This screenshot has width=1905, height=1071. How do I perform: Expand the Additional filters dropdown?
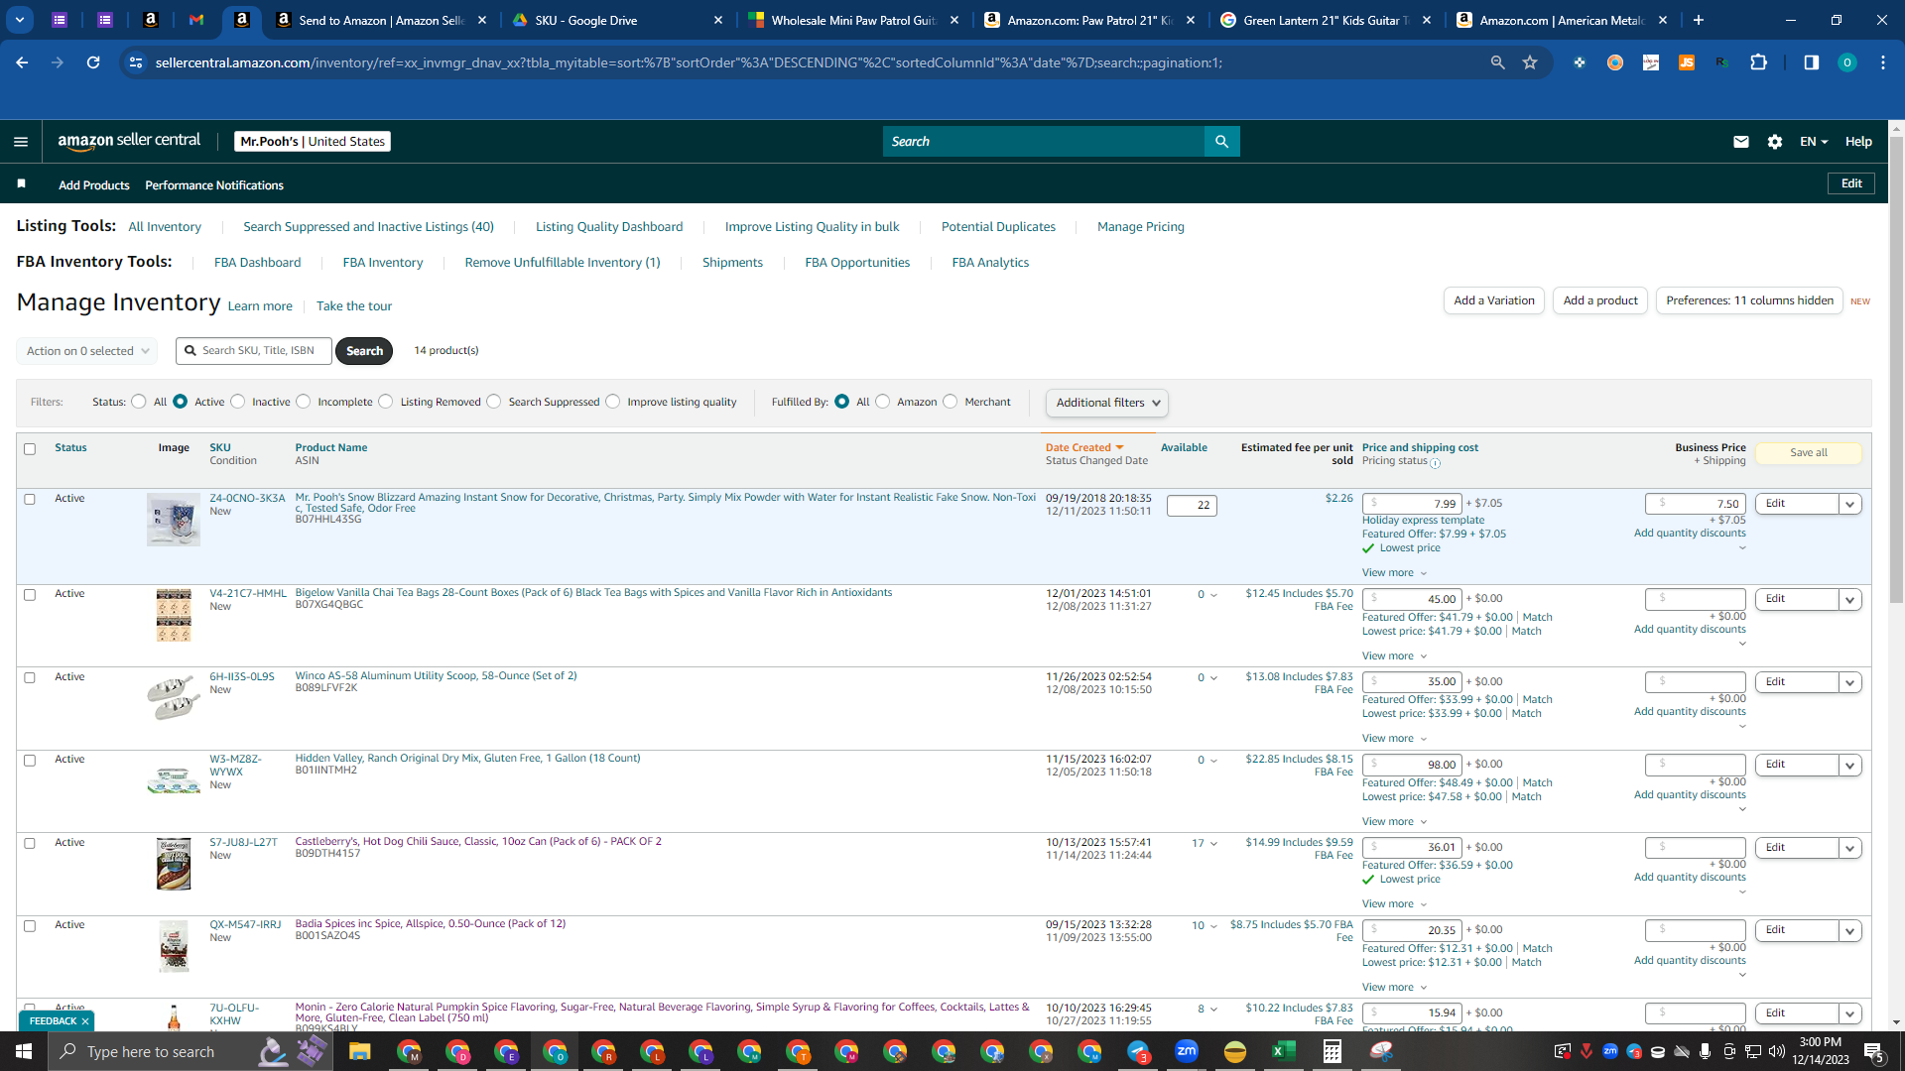pos(1106,403)
